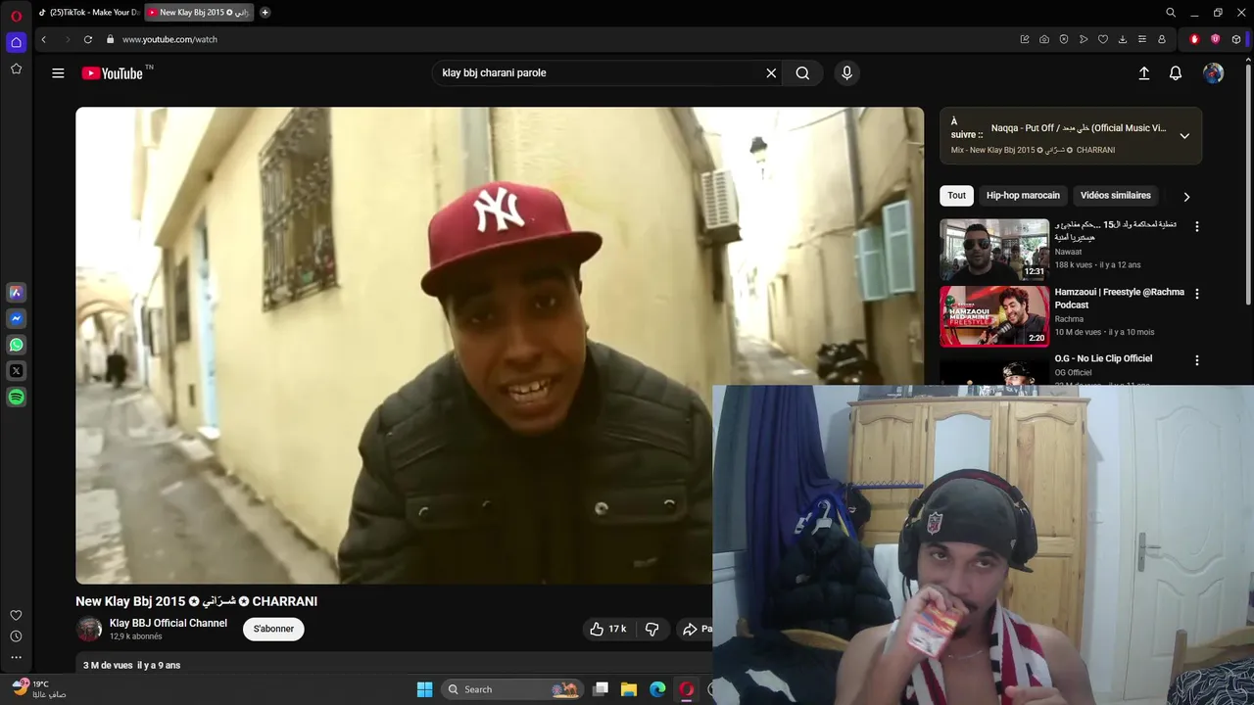The image size is (1254, 705).
Task: Open browser profile account icon
Action: [x=1162, y=39]
